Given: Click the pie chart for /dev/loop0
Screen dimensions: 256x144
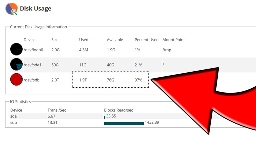Looking at the screenshot, I should 16,49.
